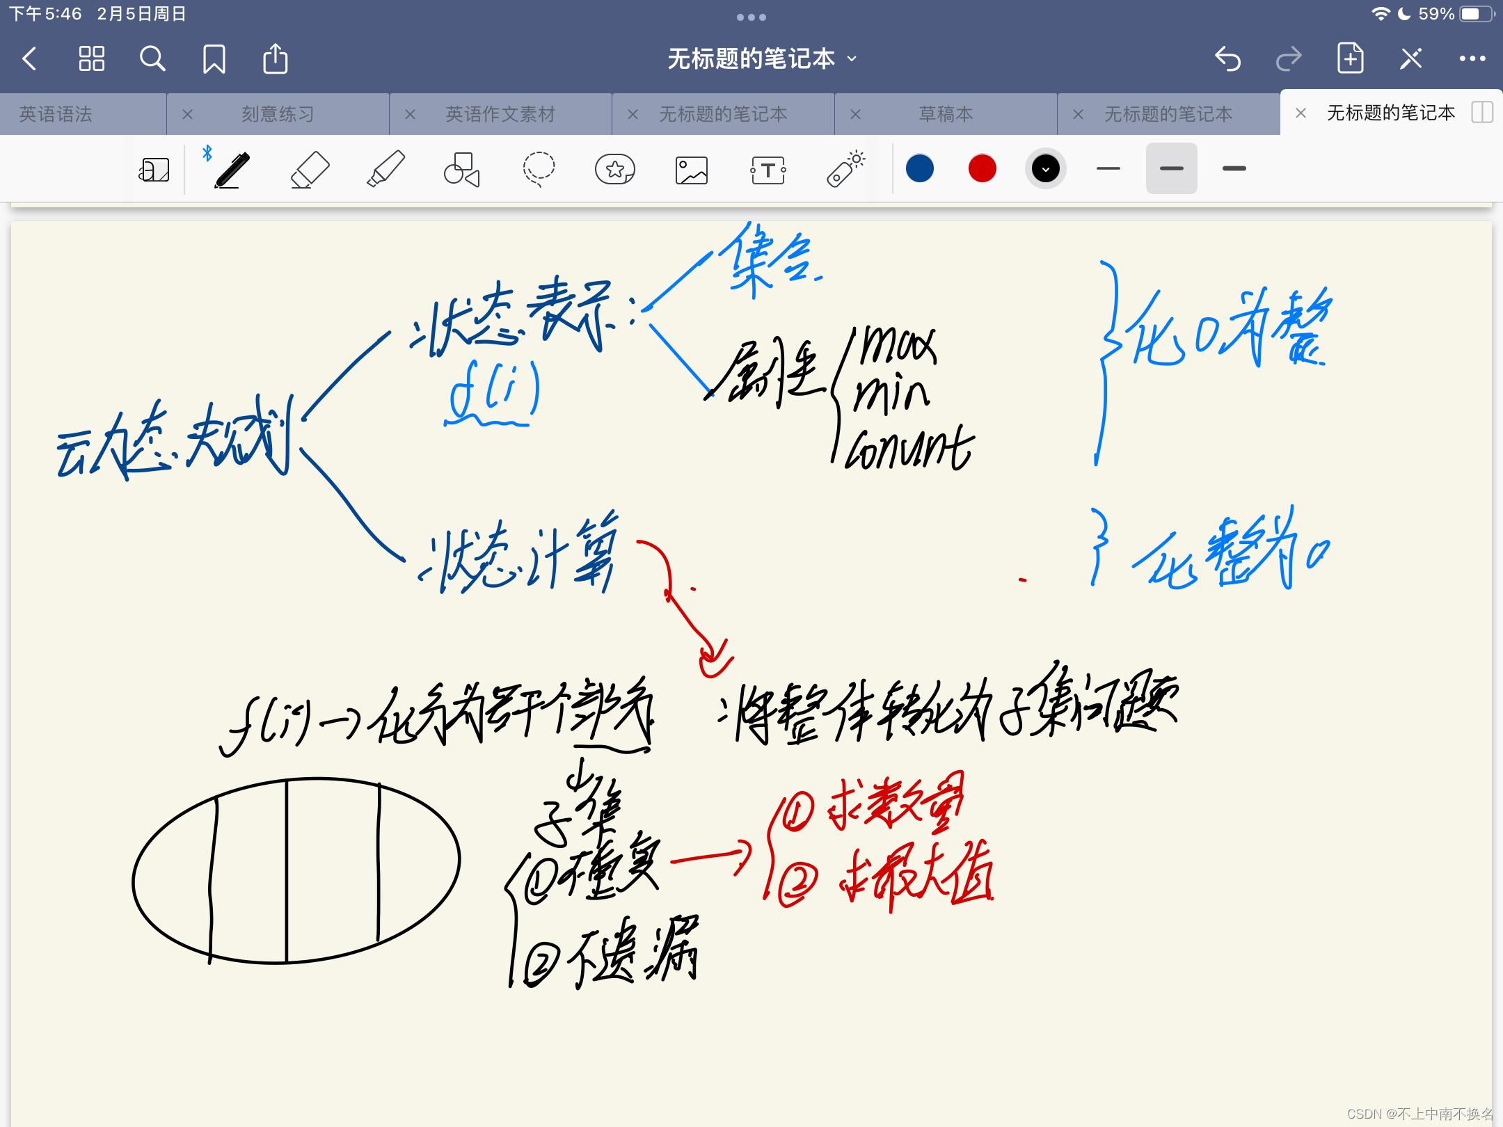Screen dimensions: 1503x1127
Task: Undo the last pen stroke
Action: tap(1229, 58)
